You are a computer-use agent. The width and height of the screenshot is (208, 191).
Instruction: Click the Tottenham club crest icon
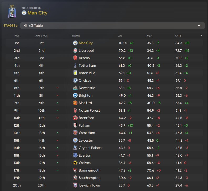tap(75, 65)
